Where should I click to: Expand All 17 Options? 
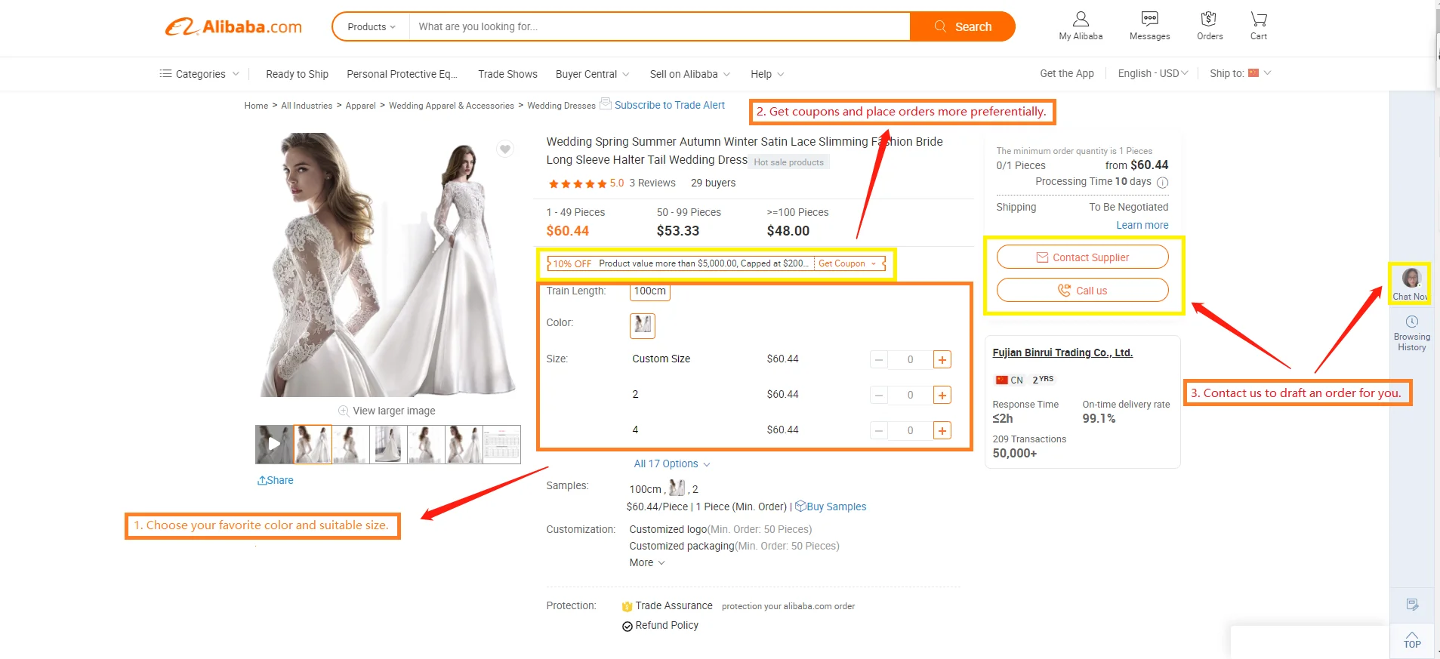coord(672,463)
